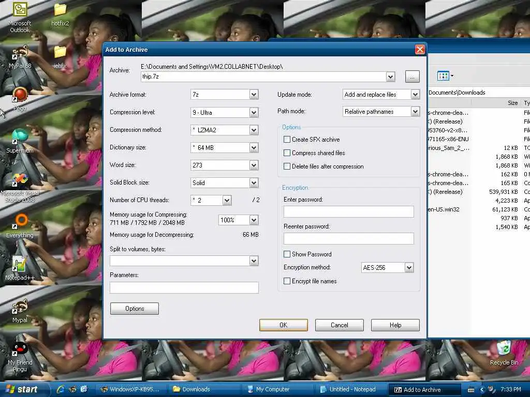Enable Delete files after compression
The image size is (530, 397).
287,166
